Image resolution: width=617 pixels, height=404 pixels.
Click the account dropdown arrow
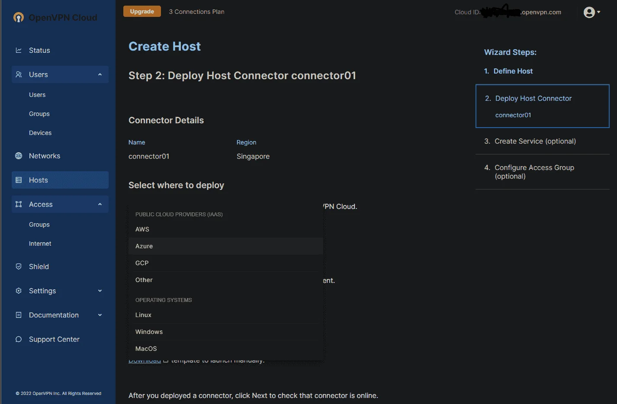pyautogui.click(x=599, y=12)
